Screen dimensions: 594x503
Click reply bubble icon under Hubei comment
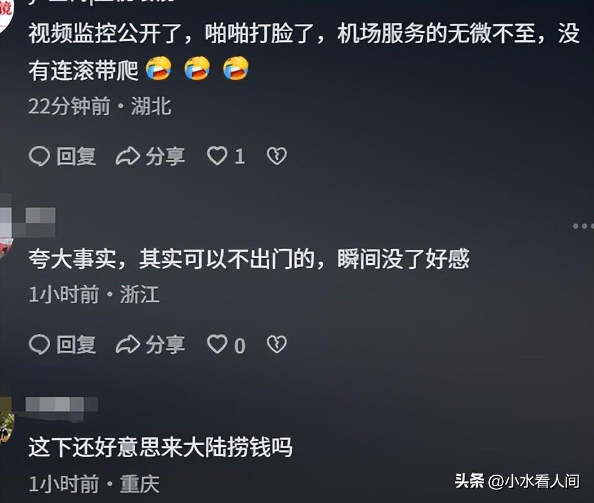point(39,156)
